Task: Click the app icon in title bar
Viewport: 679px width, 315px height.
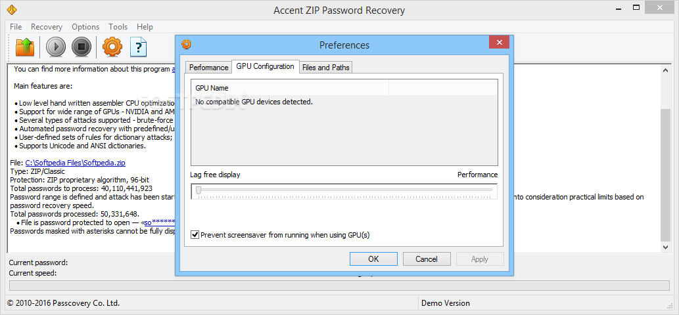Action: coord(12,9)
